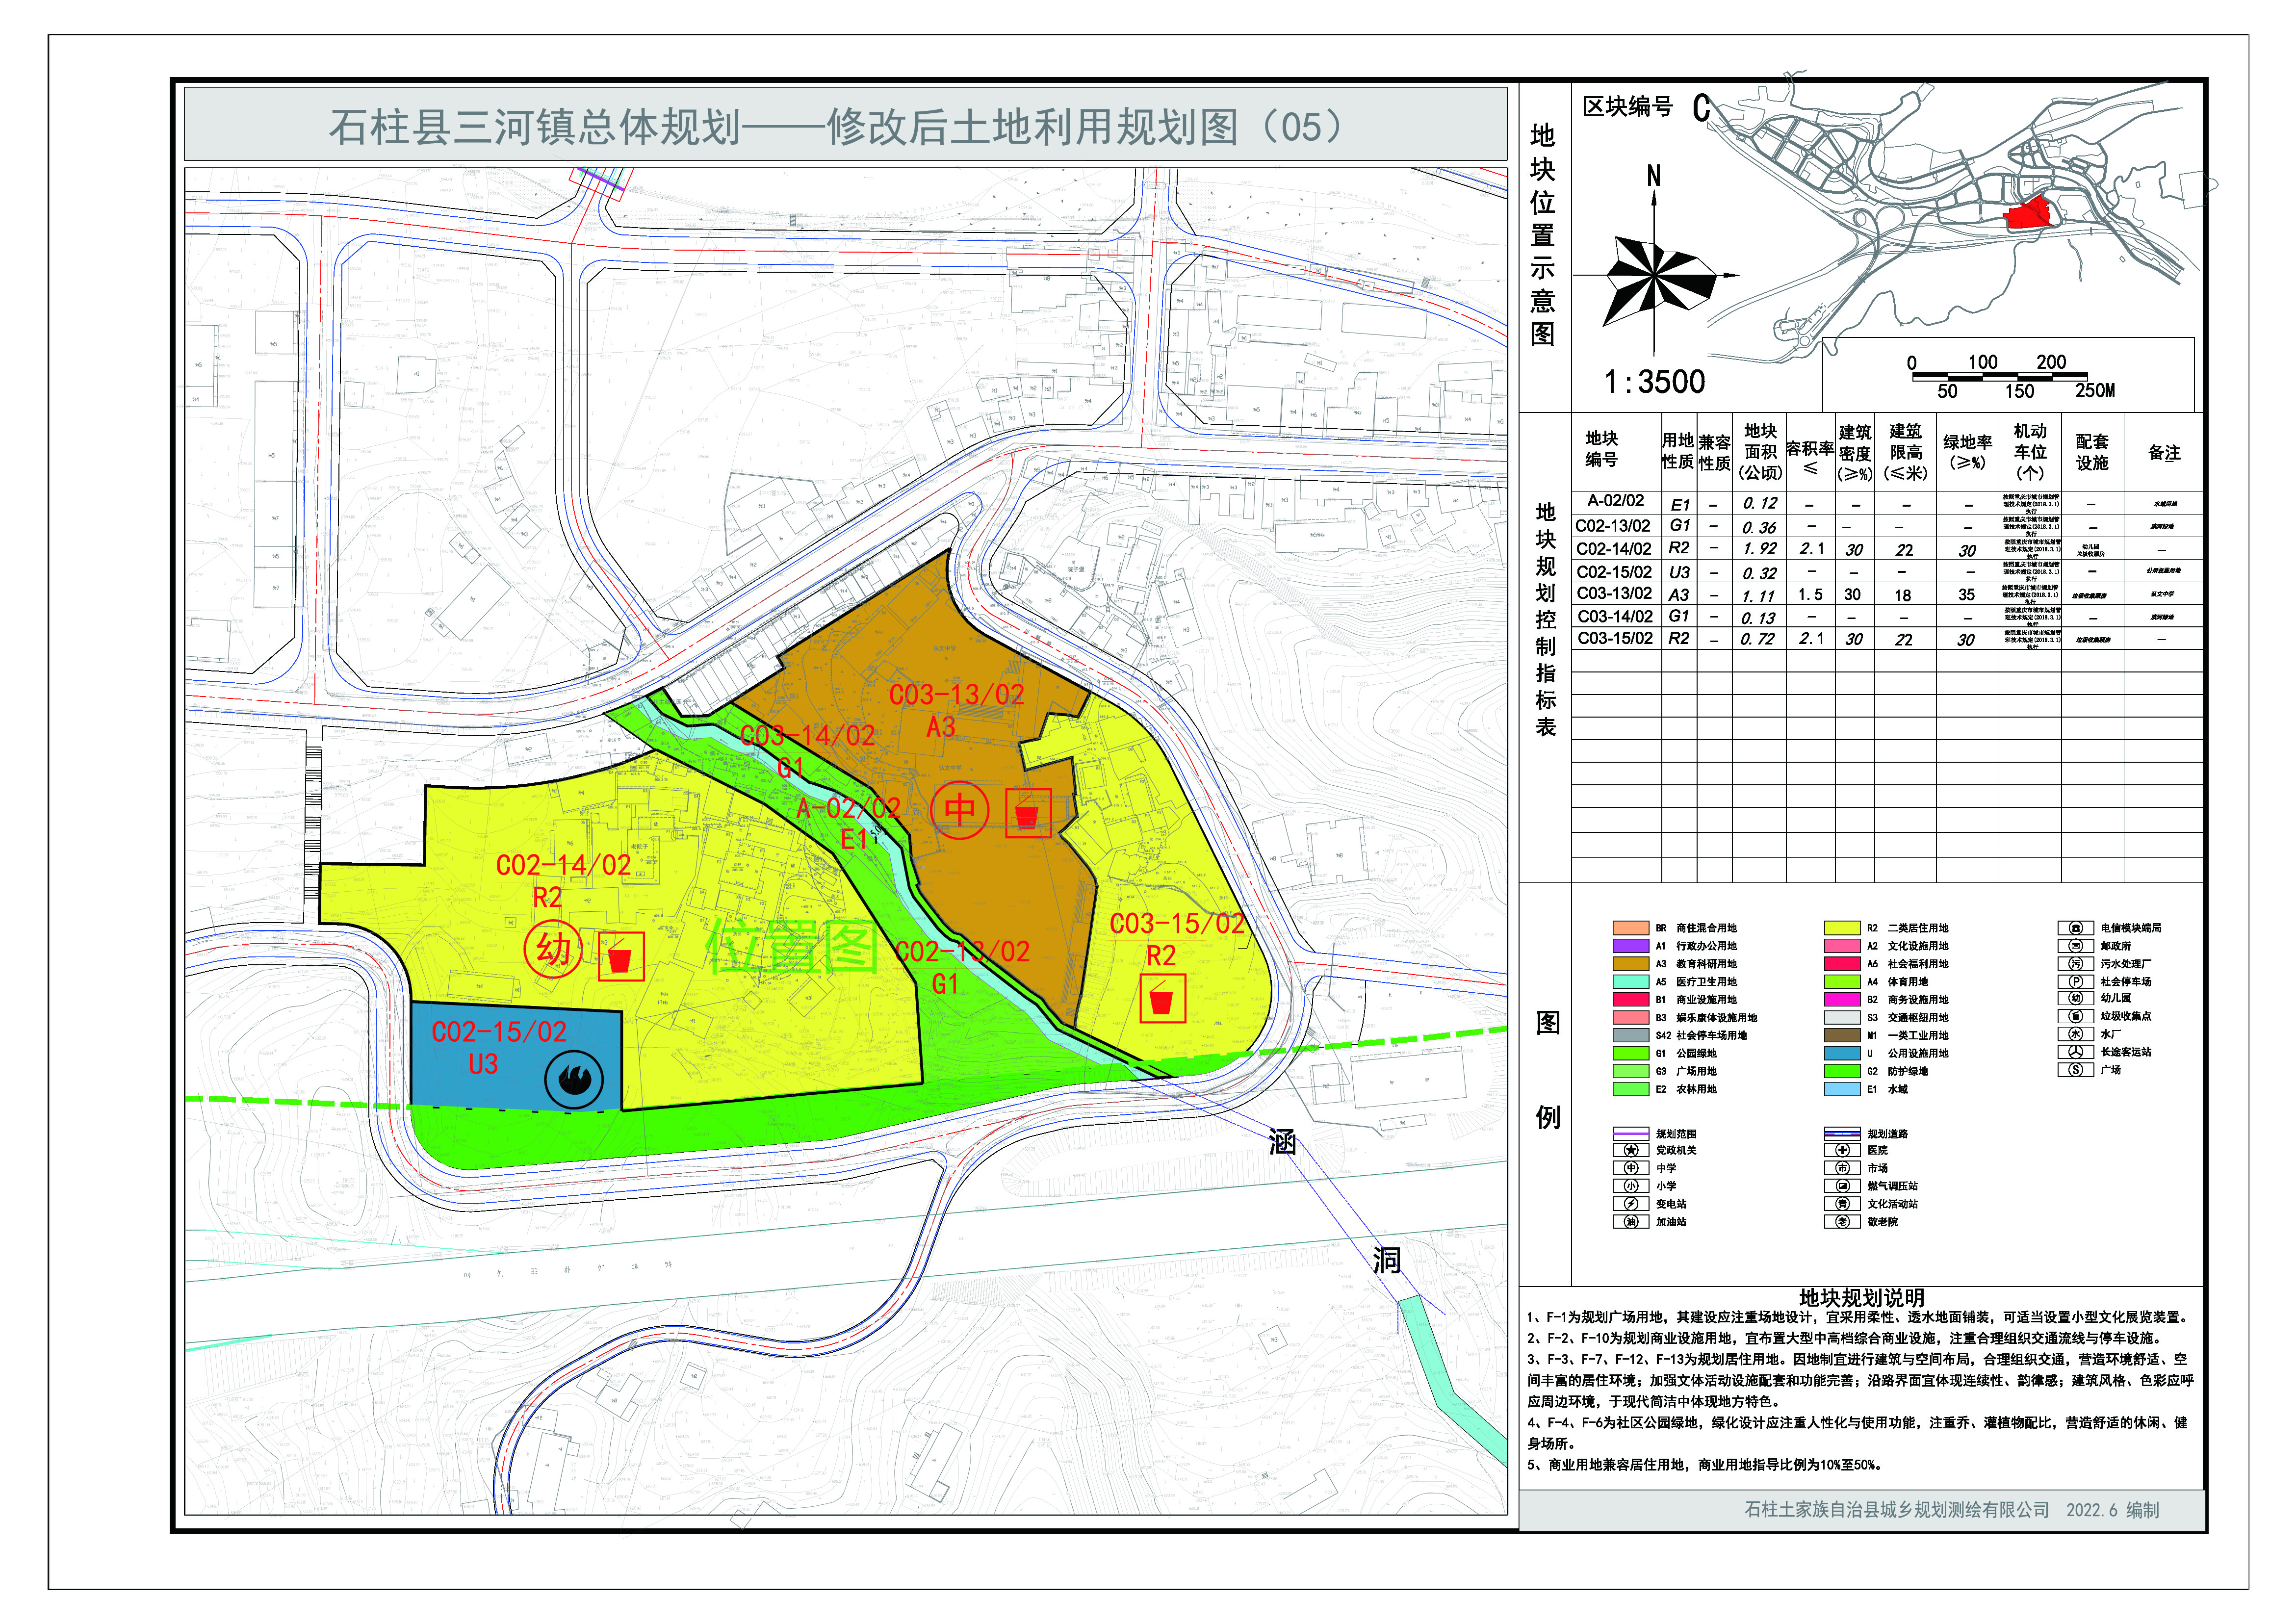Select the A2 文化设施用地 pink swatch
Image resolution: width=2296 pixels, height=1624 pixels.
[1842, 946]
